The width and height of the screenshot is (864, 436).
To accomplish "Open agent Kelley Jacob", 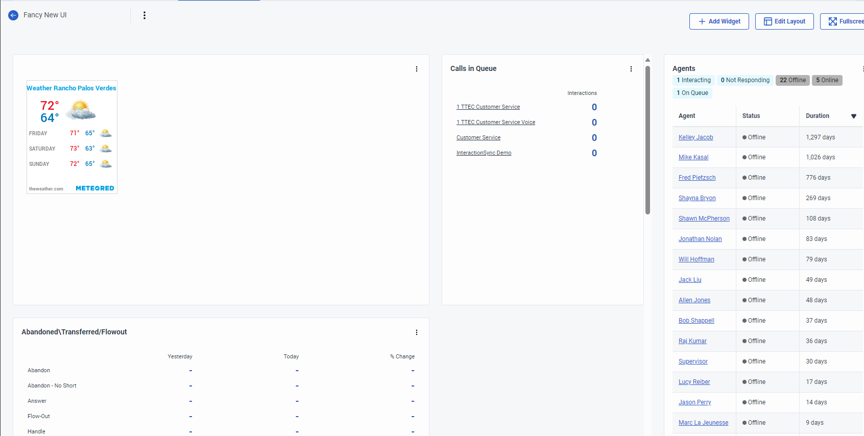I will pos(695,137).
